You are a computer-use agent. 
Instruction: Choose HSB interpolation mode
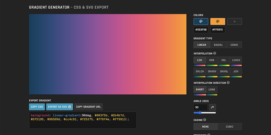[x=212, y=60]
